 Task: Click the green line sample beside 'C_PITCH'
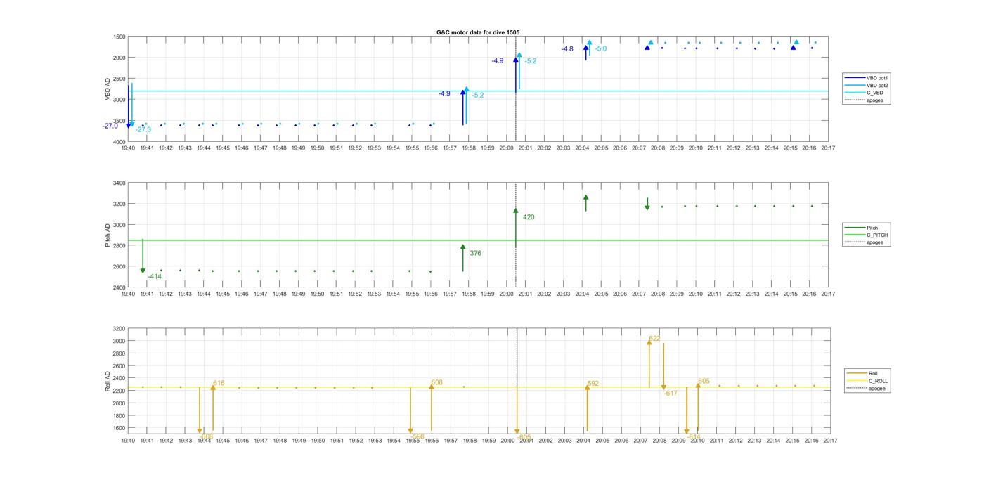pyautogui.click(x=854, y=235)
